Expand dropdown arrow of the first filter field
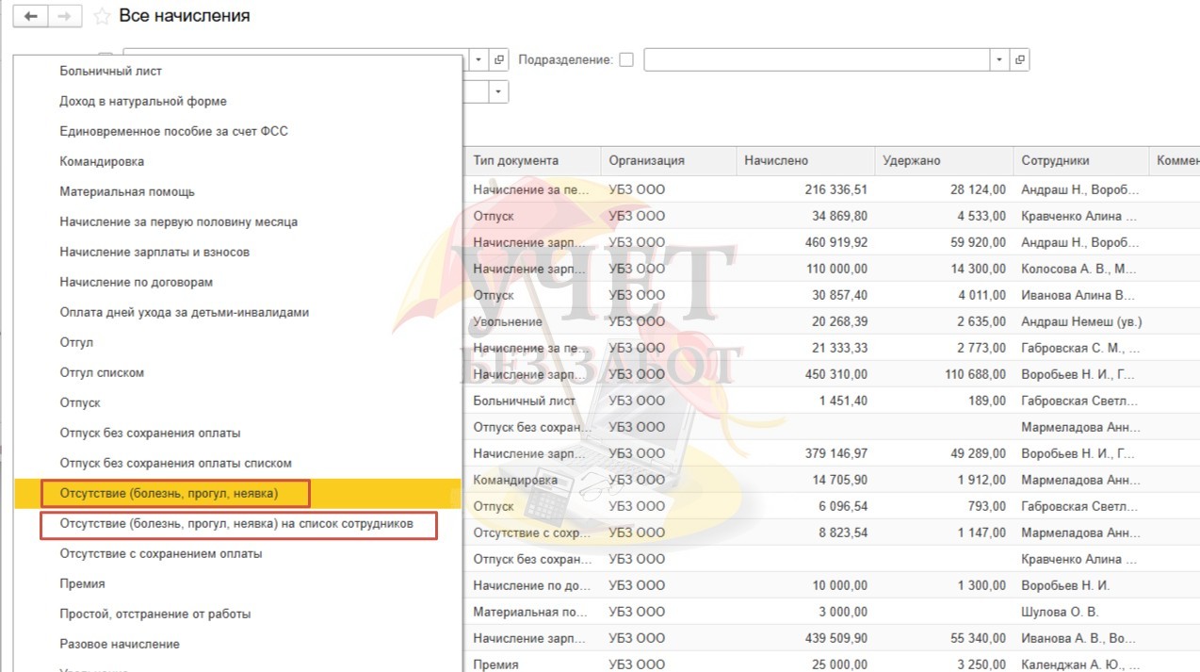This screenshot has height=672, width=1200. 478,59
